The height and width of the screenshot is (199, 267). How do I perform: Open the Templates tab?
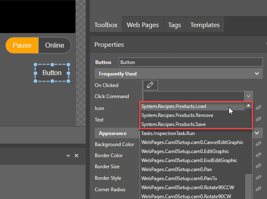[205, 25]
